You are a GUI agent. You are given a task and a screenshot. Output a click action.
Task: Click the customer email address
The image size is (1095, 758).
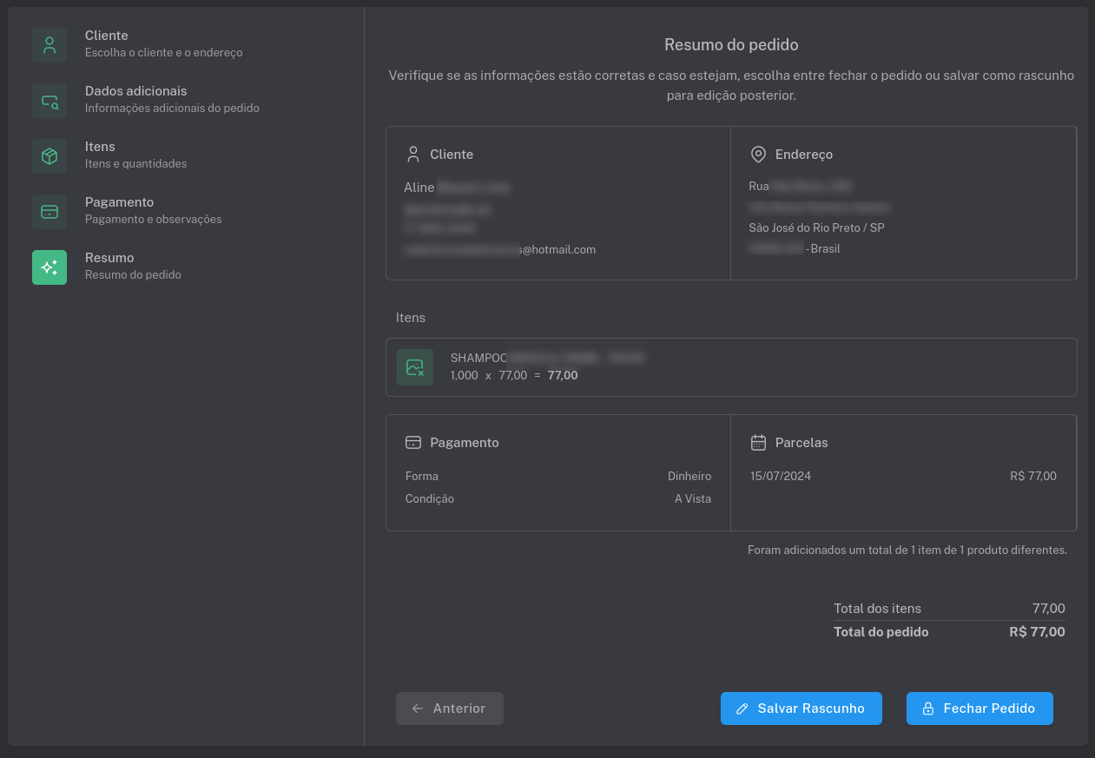coord(500,249)
